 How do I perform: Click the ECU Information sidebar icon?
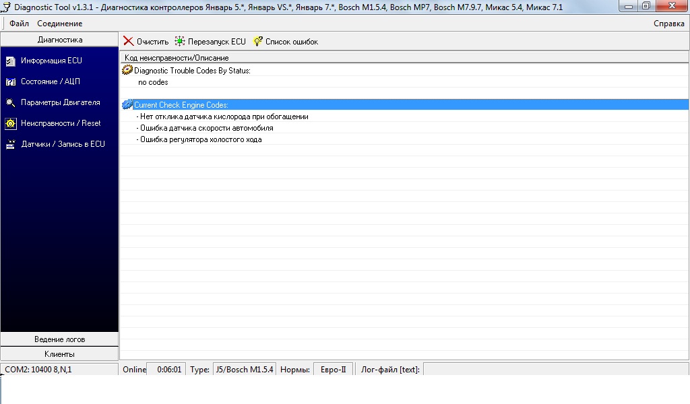coord(10,61)
